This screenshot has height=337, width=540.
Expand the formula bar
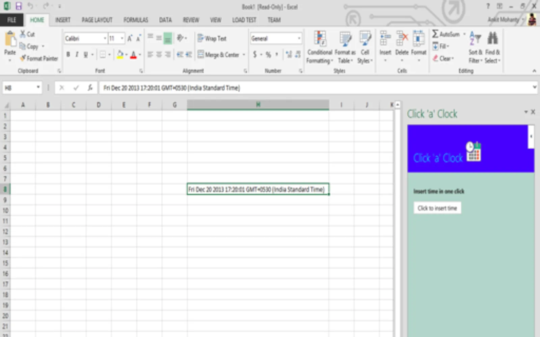[534, 87]
